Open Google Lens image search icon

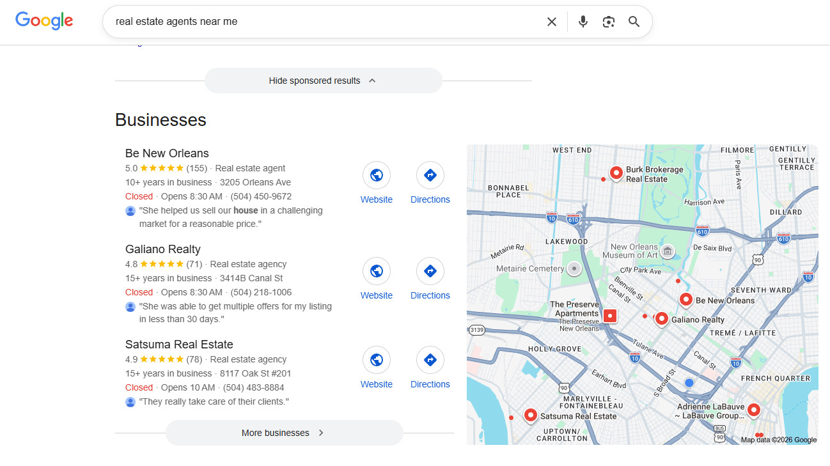[609, 22]
